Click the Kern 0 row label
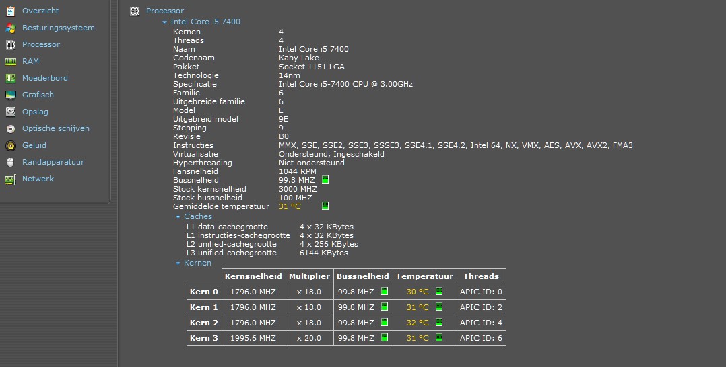Image resolution: width=726 pixels, height=367 pixels. [203, 292]
